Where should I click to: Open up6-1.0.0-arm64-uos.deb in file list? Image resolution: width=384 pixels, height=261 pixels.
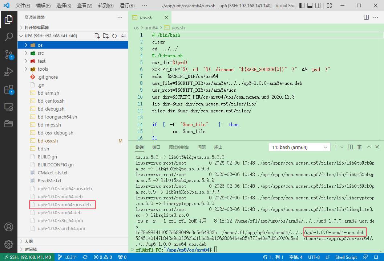64,204
